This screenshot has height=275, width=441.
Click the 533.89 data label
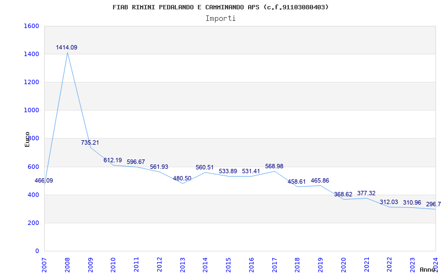coord(228,171)
